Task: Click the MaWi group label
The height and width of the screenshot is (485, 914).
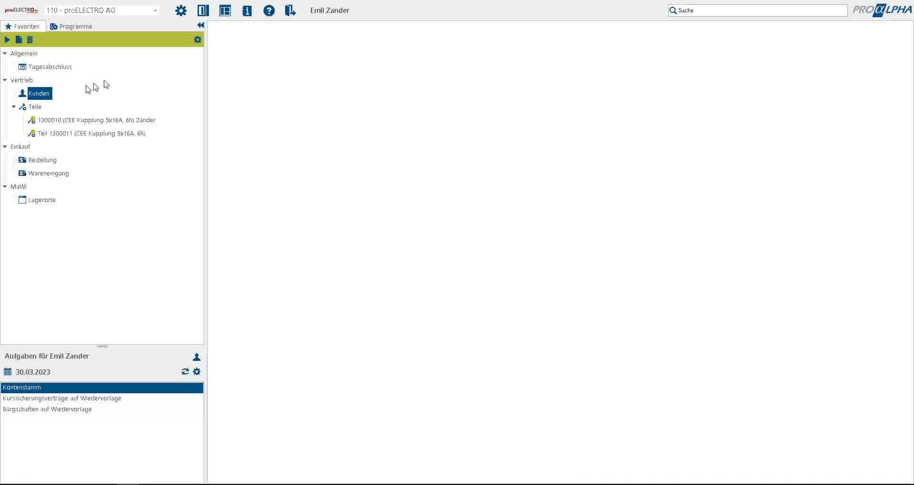Action: point(19,186)
